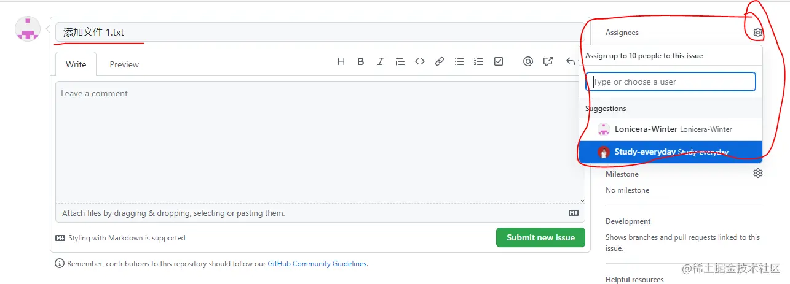This screenshot has width=790, height=284.
Task: Click the Submit new issue button
Action: tap(540, 237)
